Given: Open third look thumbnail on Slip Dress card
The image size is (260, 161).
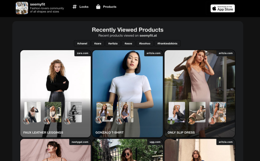Looking at the screenshot, I should 218,112.
